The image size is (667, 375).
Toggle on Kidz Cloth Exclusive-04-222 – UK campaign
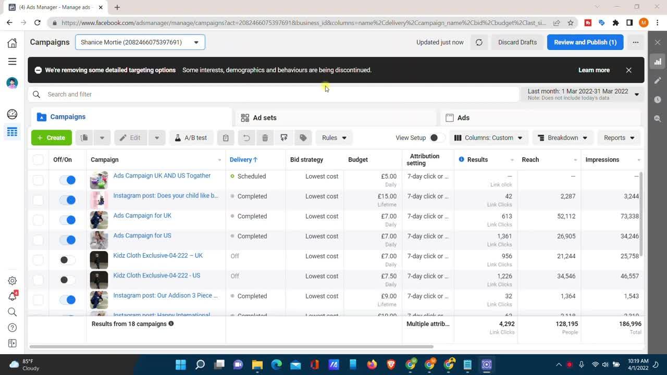tap(67, 260)
